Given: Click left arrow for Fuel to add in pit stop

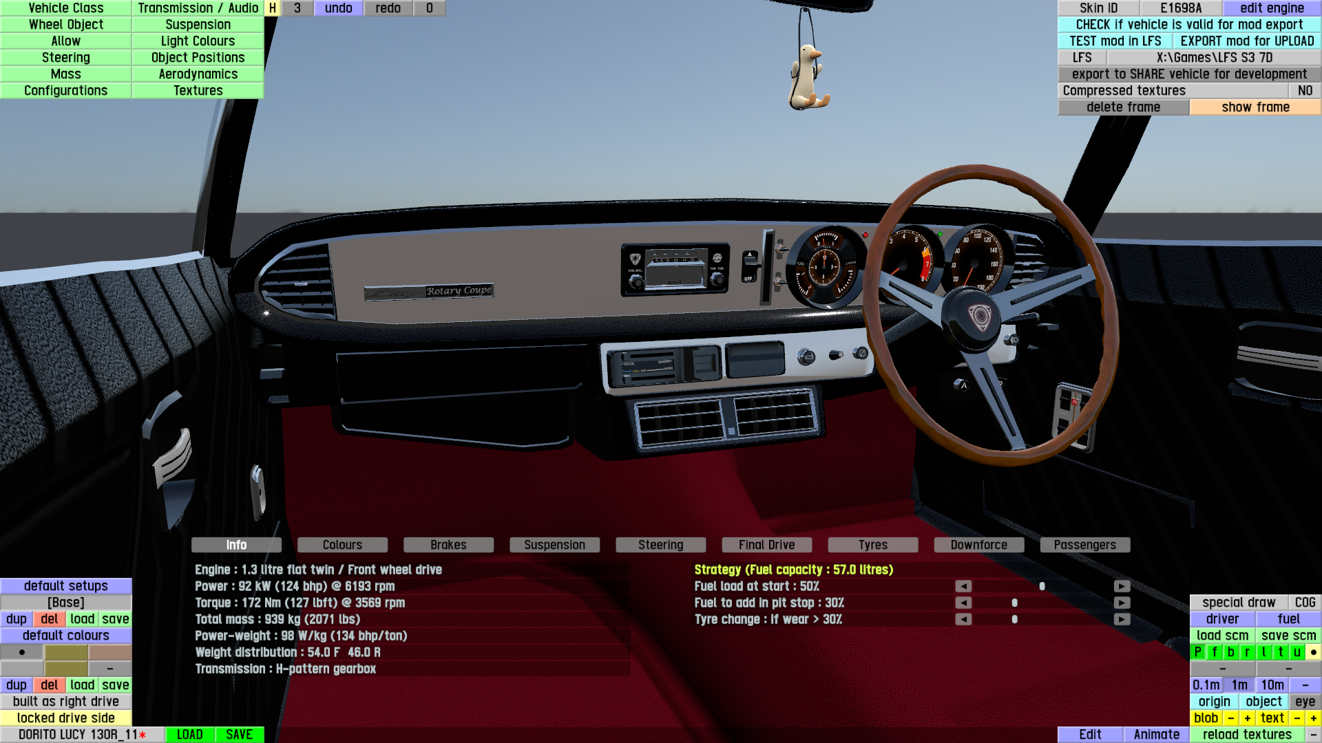Looking at the screenshot, I should [963, 603].
